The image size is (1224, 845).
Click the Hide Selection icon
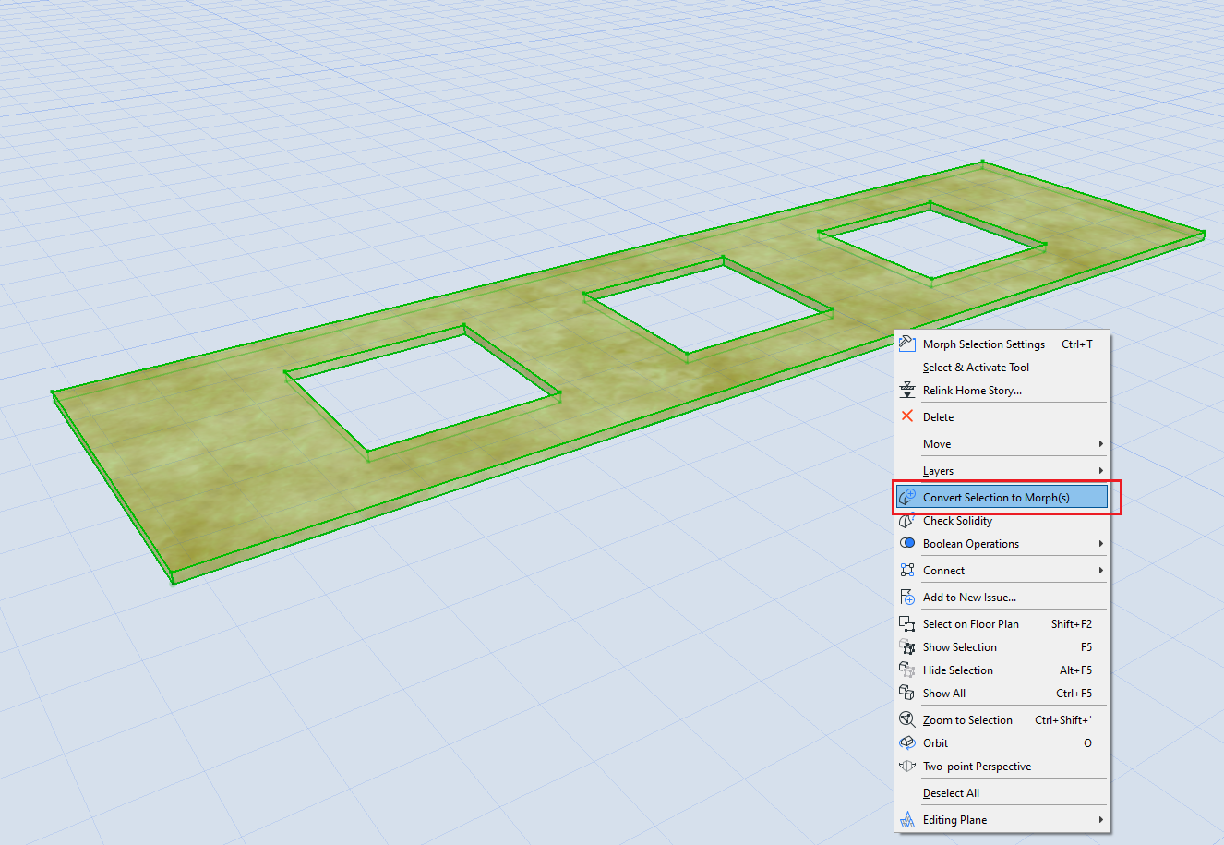pos(907,670)
